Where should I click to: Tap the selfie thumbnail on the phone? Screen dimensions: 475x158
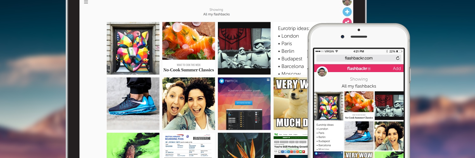[x=389, y=136]
